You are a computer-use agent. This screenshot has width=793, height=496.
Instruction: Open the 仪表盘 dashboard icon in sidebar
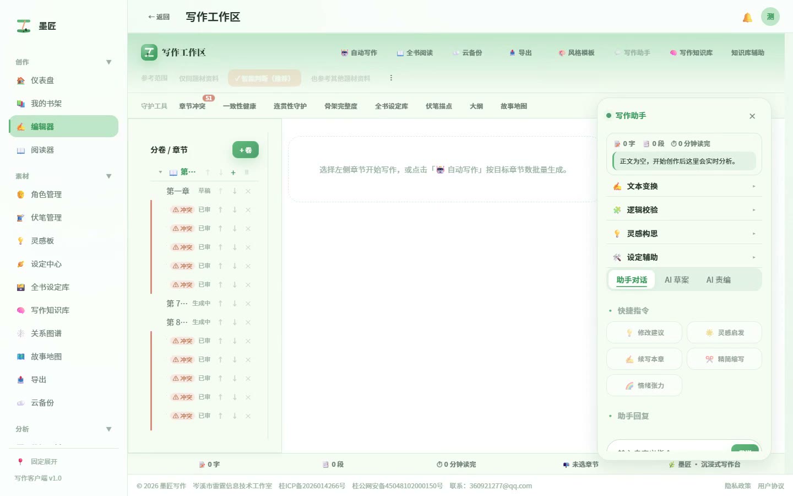[x=21, y=80]
